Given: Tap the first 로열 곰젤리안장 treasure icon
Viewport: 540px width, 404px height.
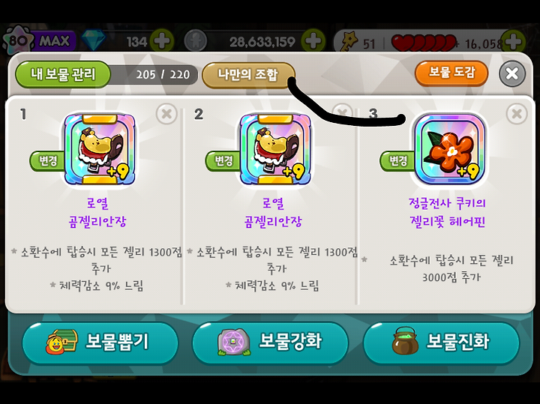Looking at the screenshot, I should tap(100, 150).
